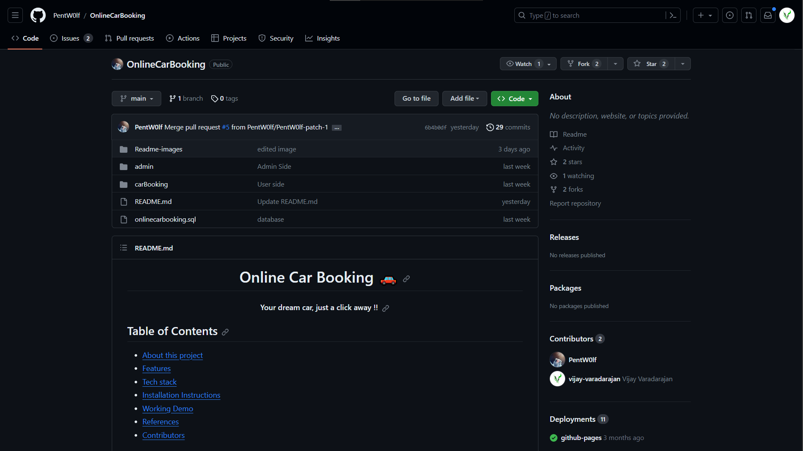Open the green Code dropdown
The height and width of the screenshot is (451, 803).
point(515,99)
